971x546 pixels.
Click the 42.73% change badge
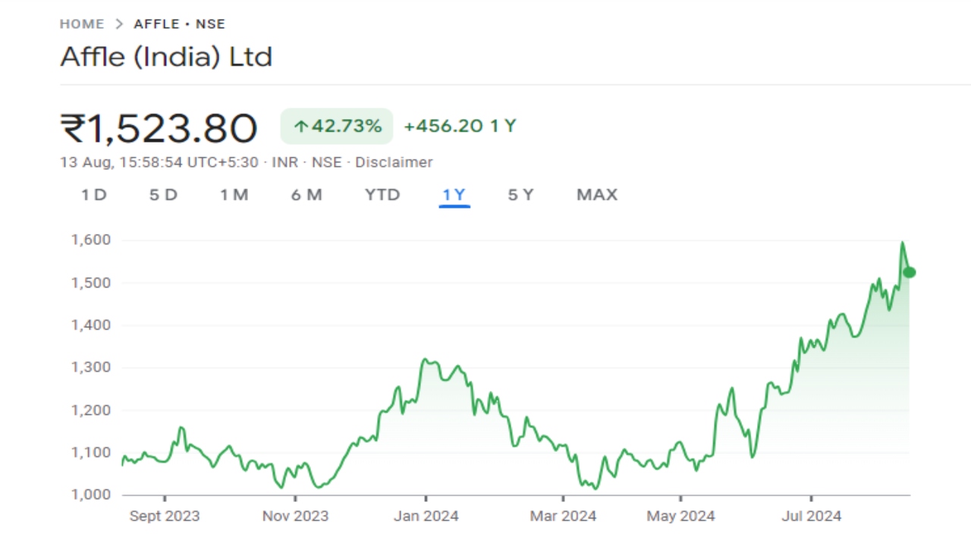tap(337, 126)
